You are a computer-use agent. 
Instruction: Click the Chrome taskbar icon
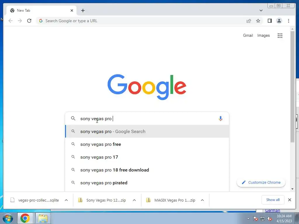(x=25, y=218)
